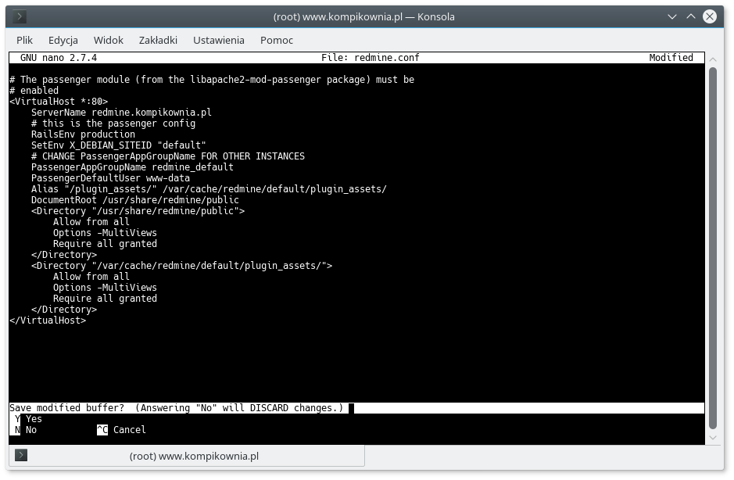Viewport: 734px width, 480px height.
Task: Open the Edycja menu
Action: [x=63, y=41]
